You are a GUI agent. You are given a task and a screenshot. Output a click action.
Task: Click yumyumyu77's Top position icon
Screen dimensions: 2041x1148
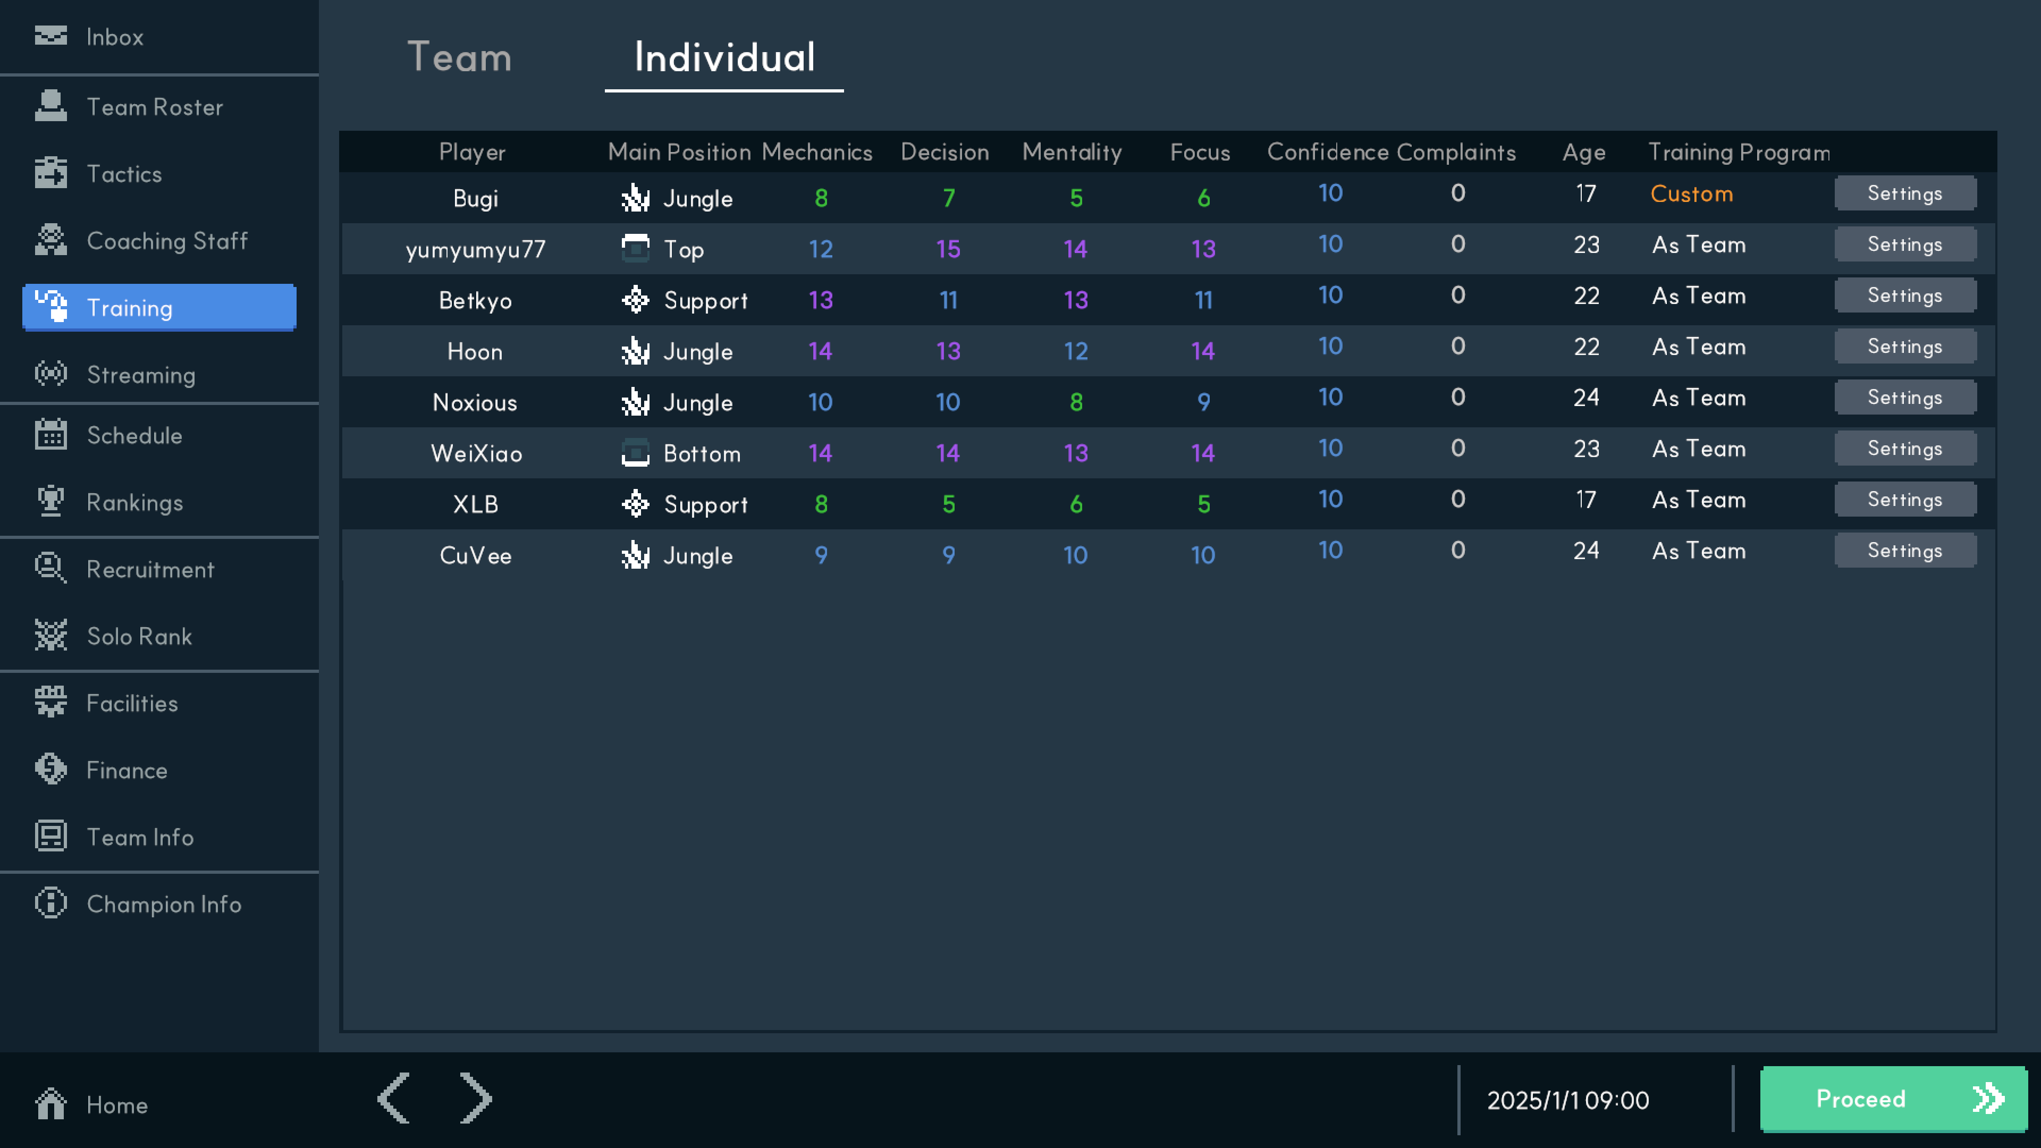(636, 248)
